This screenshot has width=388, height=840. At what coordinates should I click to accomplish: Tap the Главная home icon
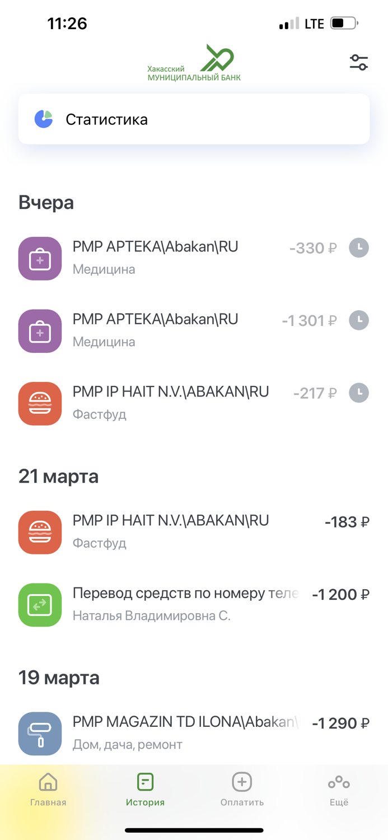(x=48, y=782)
